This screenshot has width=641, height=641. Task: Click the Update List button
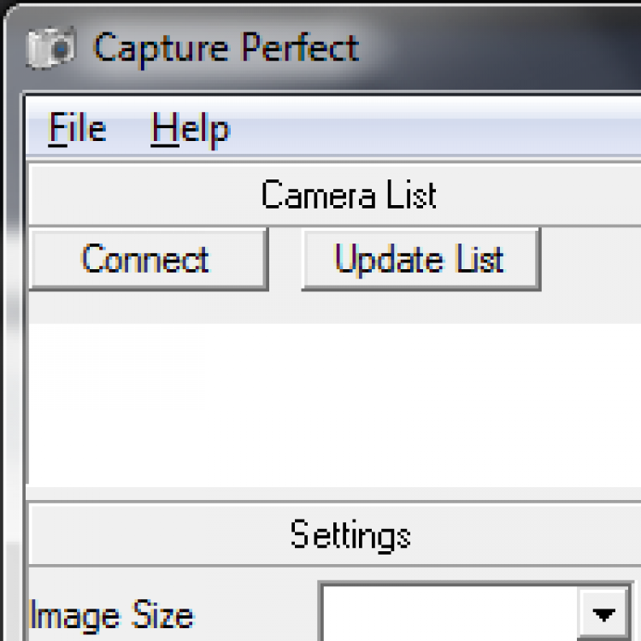(421, 259)
